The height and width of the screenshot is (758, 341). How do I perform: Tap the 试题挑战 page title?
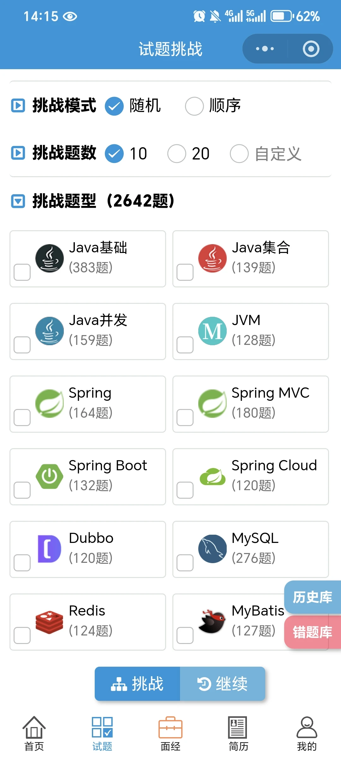point(170,49)
